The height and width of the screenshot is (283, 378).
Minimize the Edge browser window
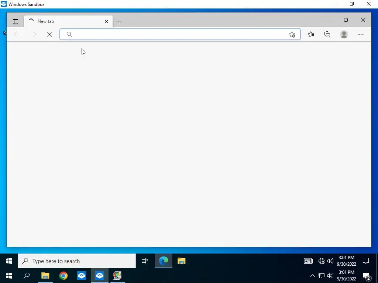coord(329,20)
